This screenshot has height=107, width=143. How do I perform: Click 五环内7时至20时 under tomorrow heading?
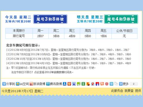(x=90, y=21)
